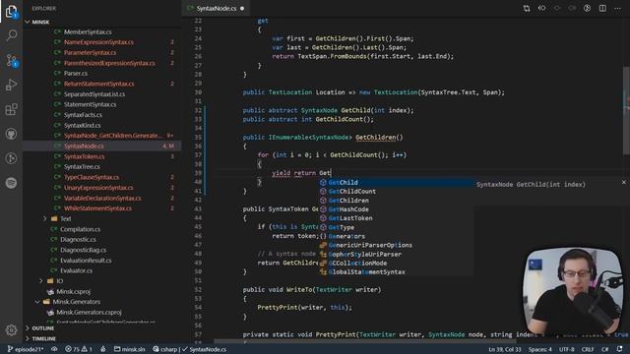Screen dimensions: 630x354
Task: Click the cloud publish icon in status bar
Action: click(x=54, y=349)
